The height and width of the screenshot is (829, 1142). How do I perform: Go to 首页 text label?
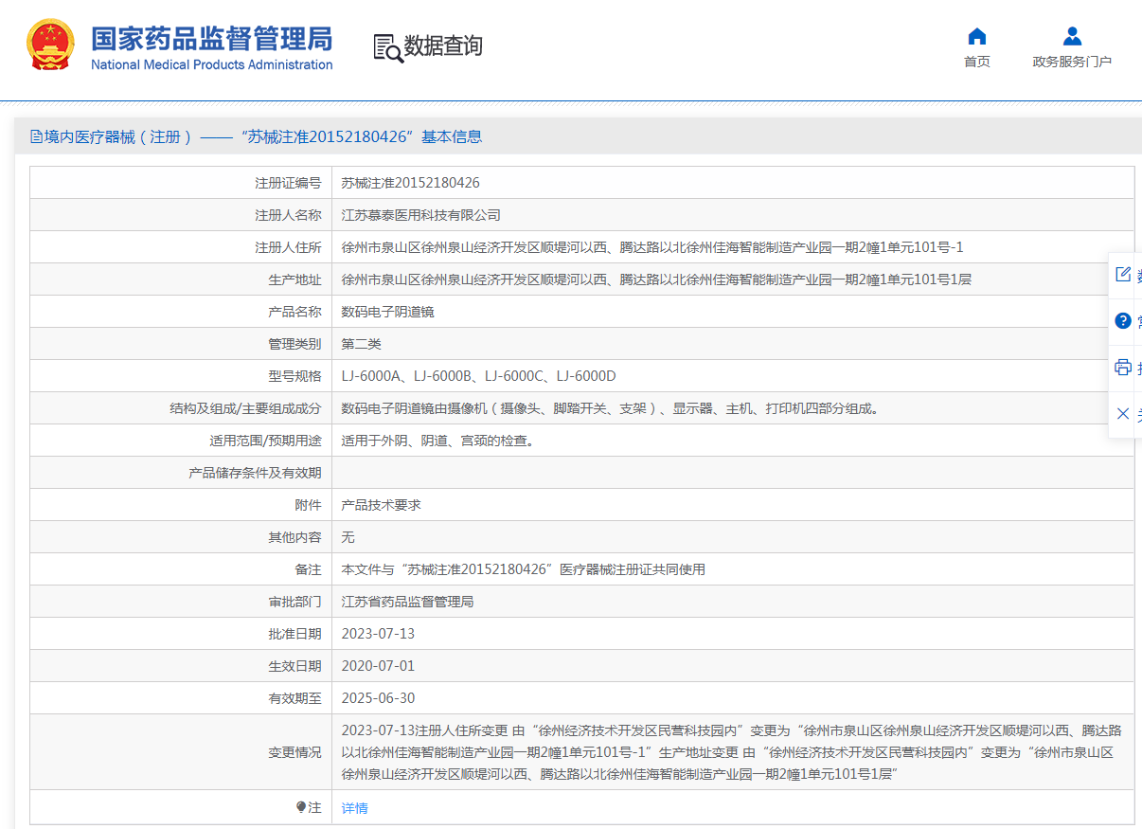click(977, 62)
